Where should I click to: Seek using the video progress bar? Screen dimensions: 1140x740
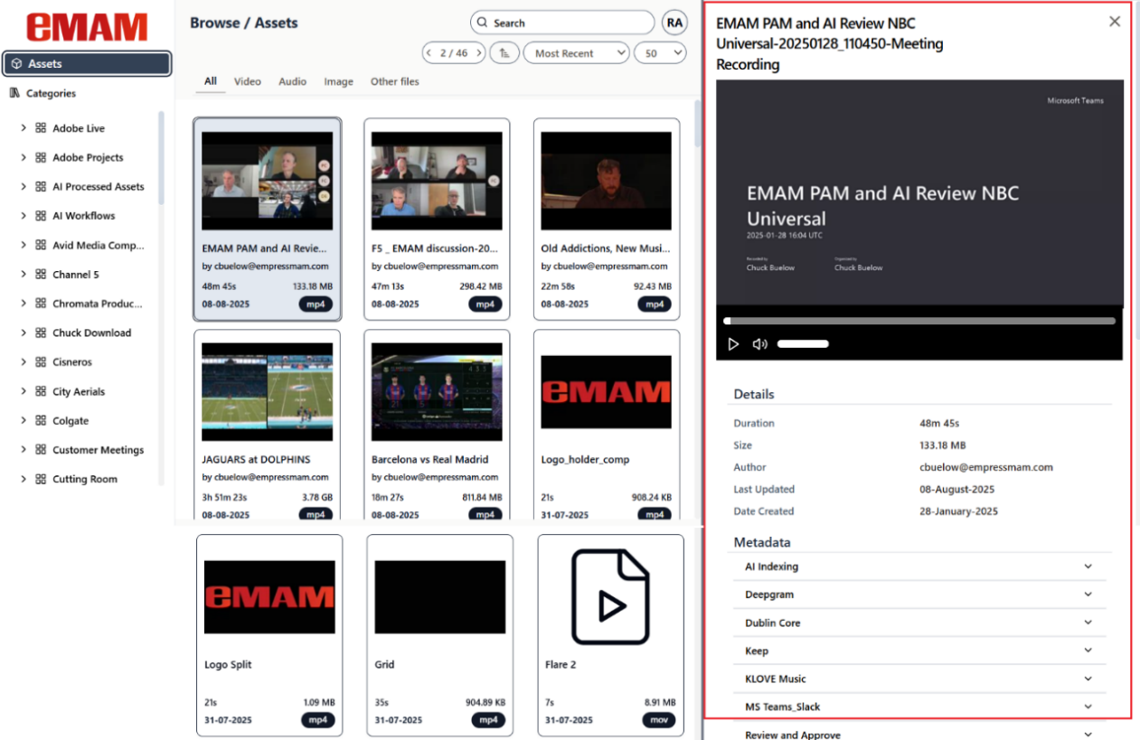coord(919,320)
